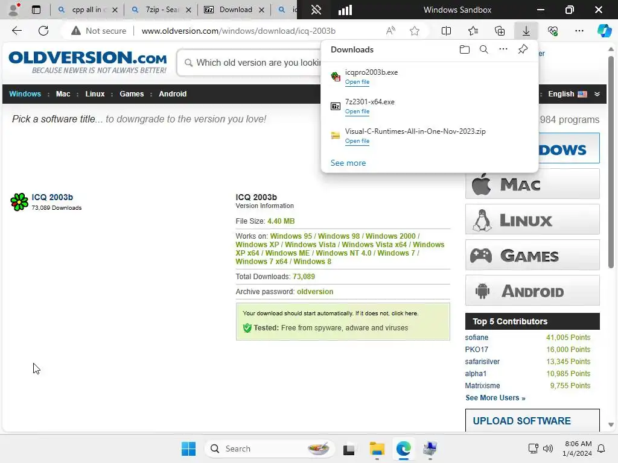Search downloads with the magnifier icon
Viewport: 618px width, 463px height.
pos(484,49)
